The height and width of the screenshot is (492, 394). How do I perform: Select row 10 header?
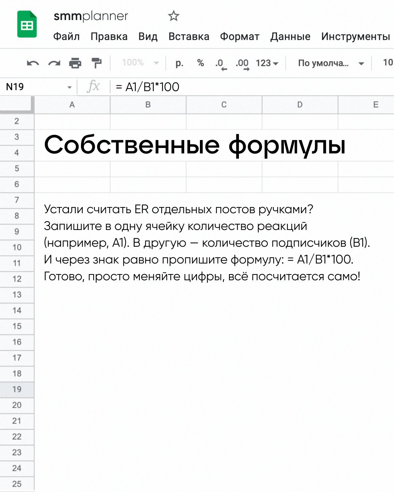tap(17, 247)
